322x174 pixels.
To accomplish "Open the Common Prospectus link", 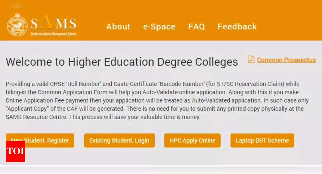I will [286, 60].
